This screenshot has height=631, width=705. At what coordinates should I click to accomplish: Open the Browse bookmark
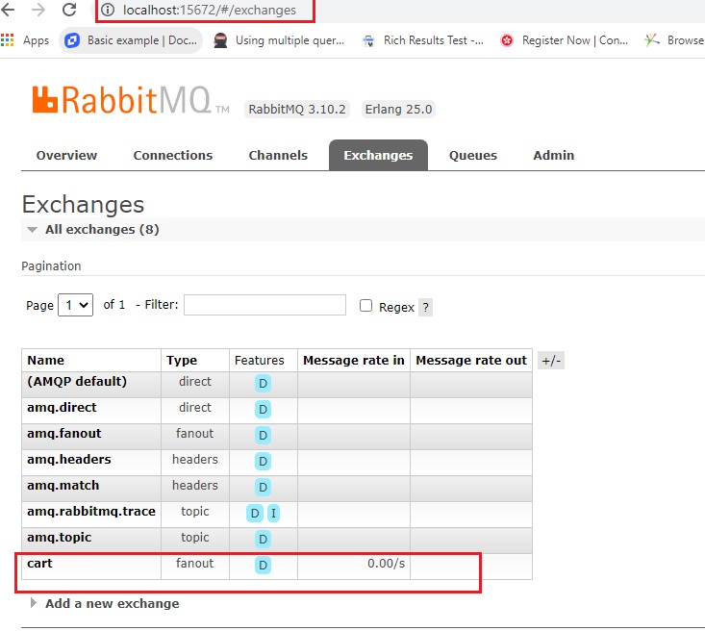(673, 40)
